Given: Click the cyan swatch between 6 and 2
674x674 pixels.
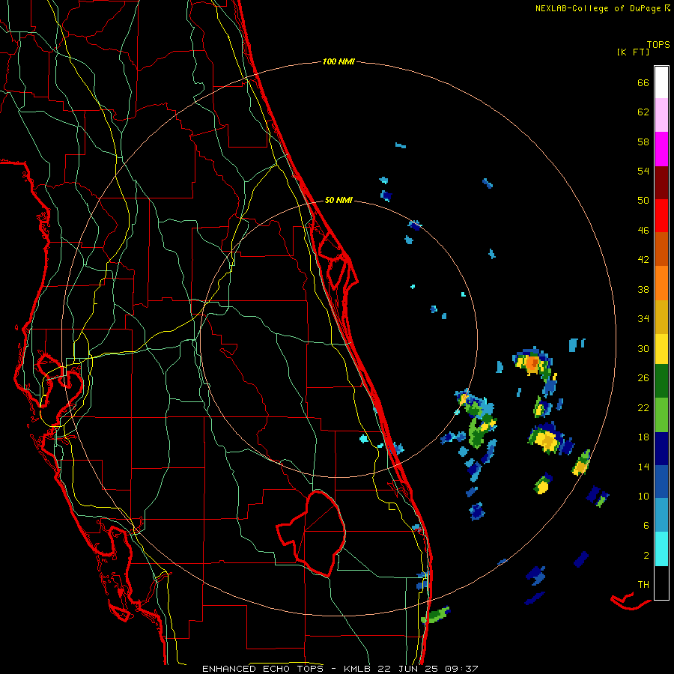Looking at the screenshot, I should coord(661,548).
